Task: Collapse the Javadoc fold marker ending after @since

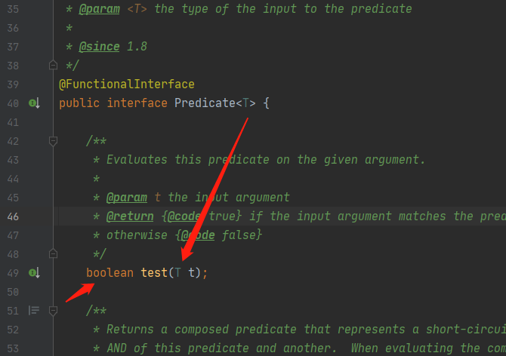Action: pos(54,66)
